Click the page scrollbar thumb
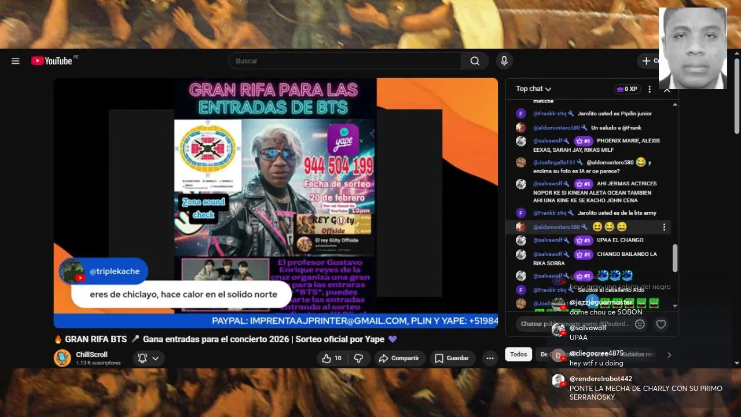Image resolution: width=741 pixels, height=417 pixels. [736, 96]
